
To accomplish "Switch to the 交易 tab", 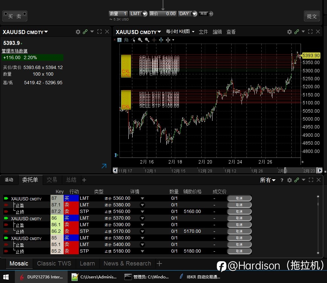I will [52, 180].
